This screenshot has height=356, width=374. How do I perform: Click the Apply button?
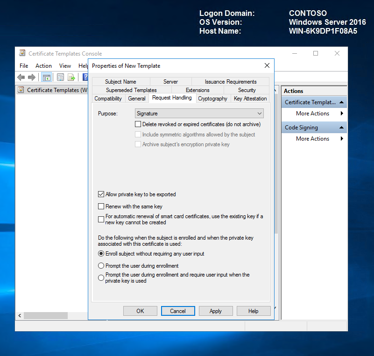pyautogui.click(x=216, y=311)
